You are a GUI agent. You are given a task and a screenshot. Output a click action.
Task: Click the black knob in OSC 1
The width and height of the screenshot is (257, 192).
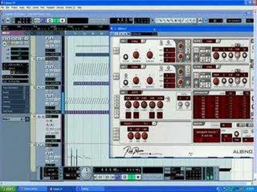tap(126, 57)
